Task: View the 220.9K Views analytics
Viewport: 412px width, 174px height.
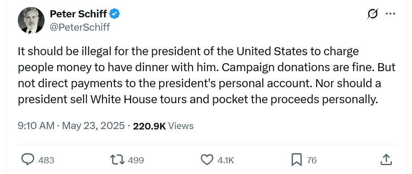Action: click(163, 126)
